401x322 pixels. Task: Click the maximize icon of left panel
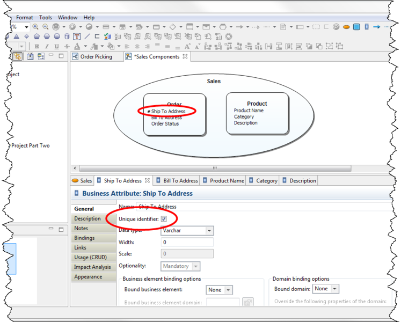point(61,56)
